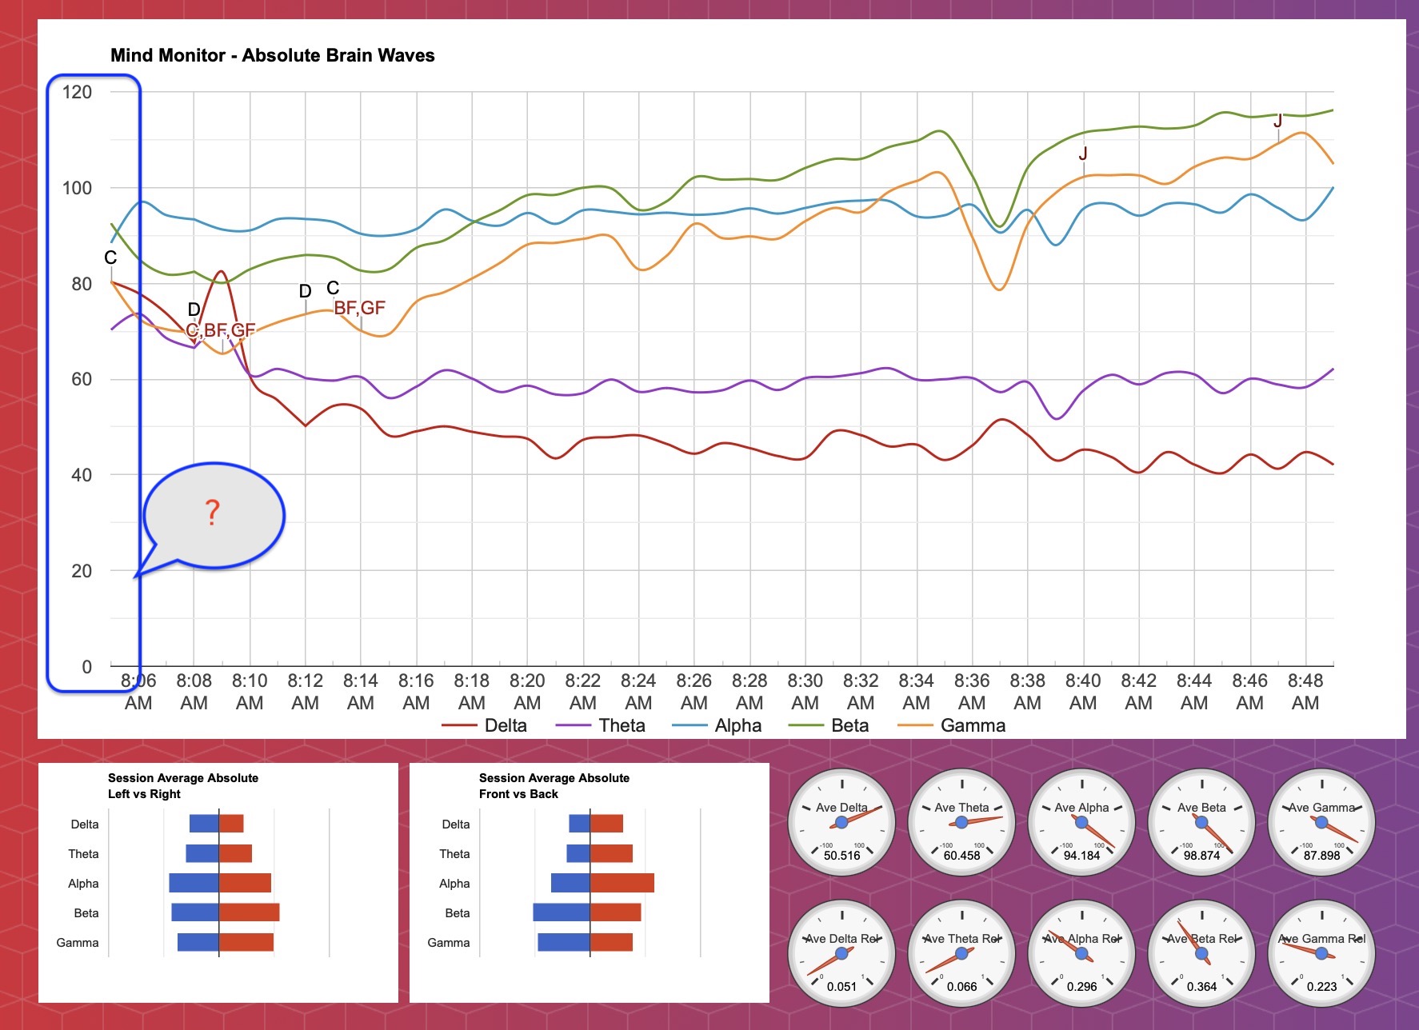Image resolution: width=1419 pixels, height=1030 pixels.
Task: Click the 8:30 AM x-axis label
Action: (x=805, y=692)
